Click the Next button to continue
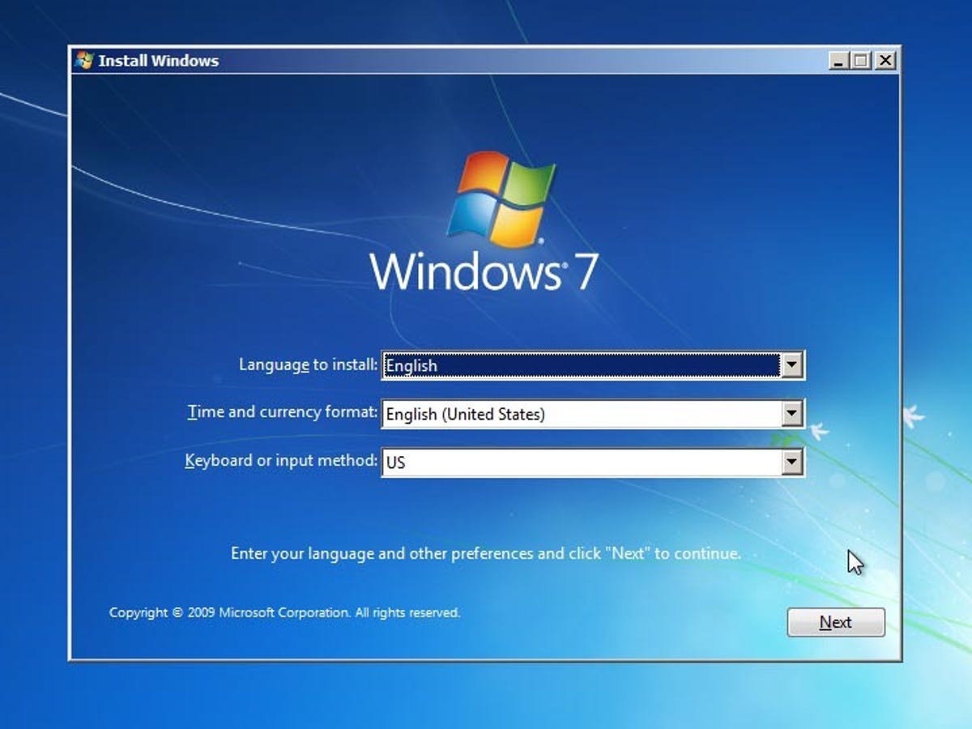 click(835, 622)
